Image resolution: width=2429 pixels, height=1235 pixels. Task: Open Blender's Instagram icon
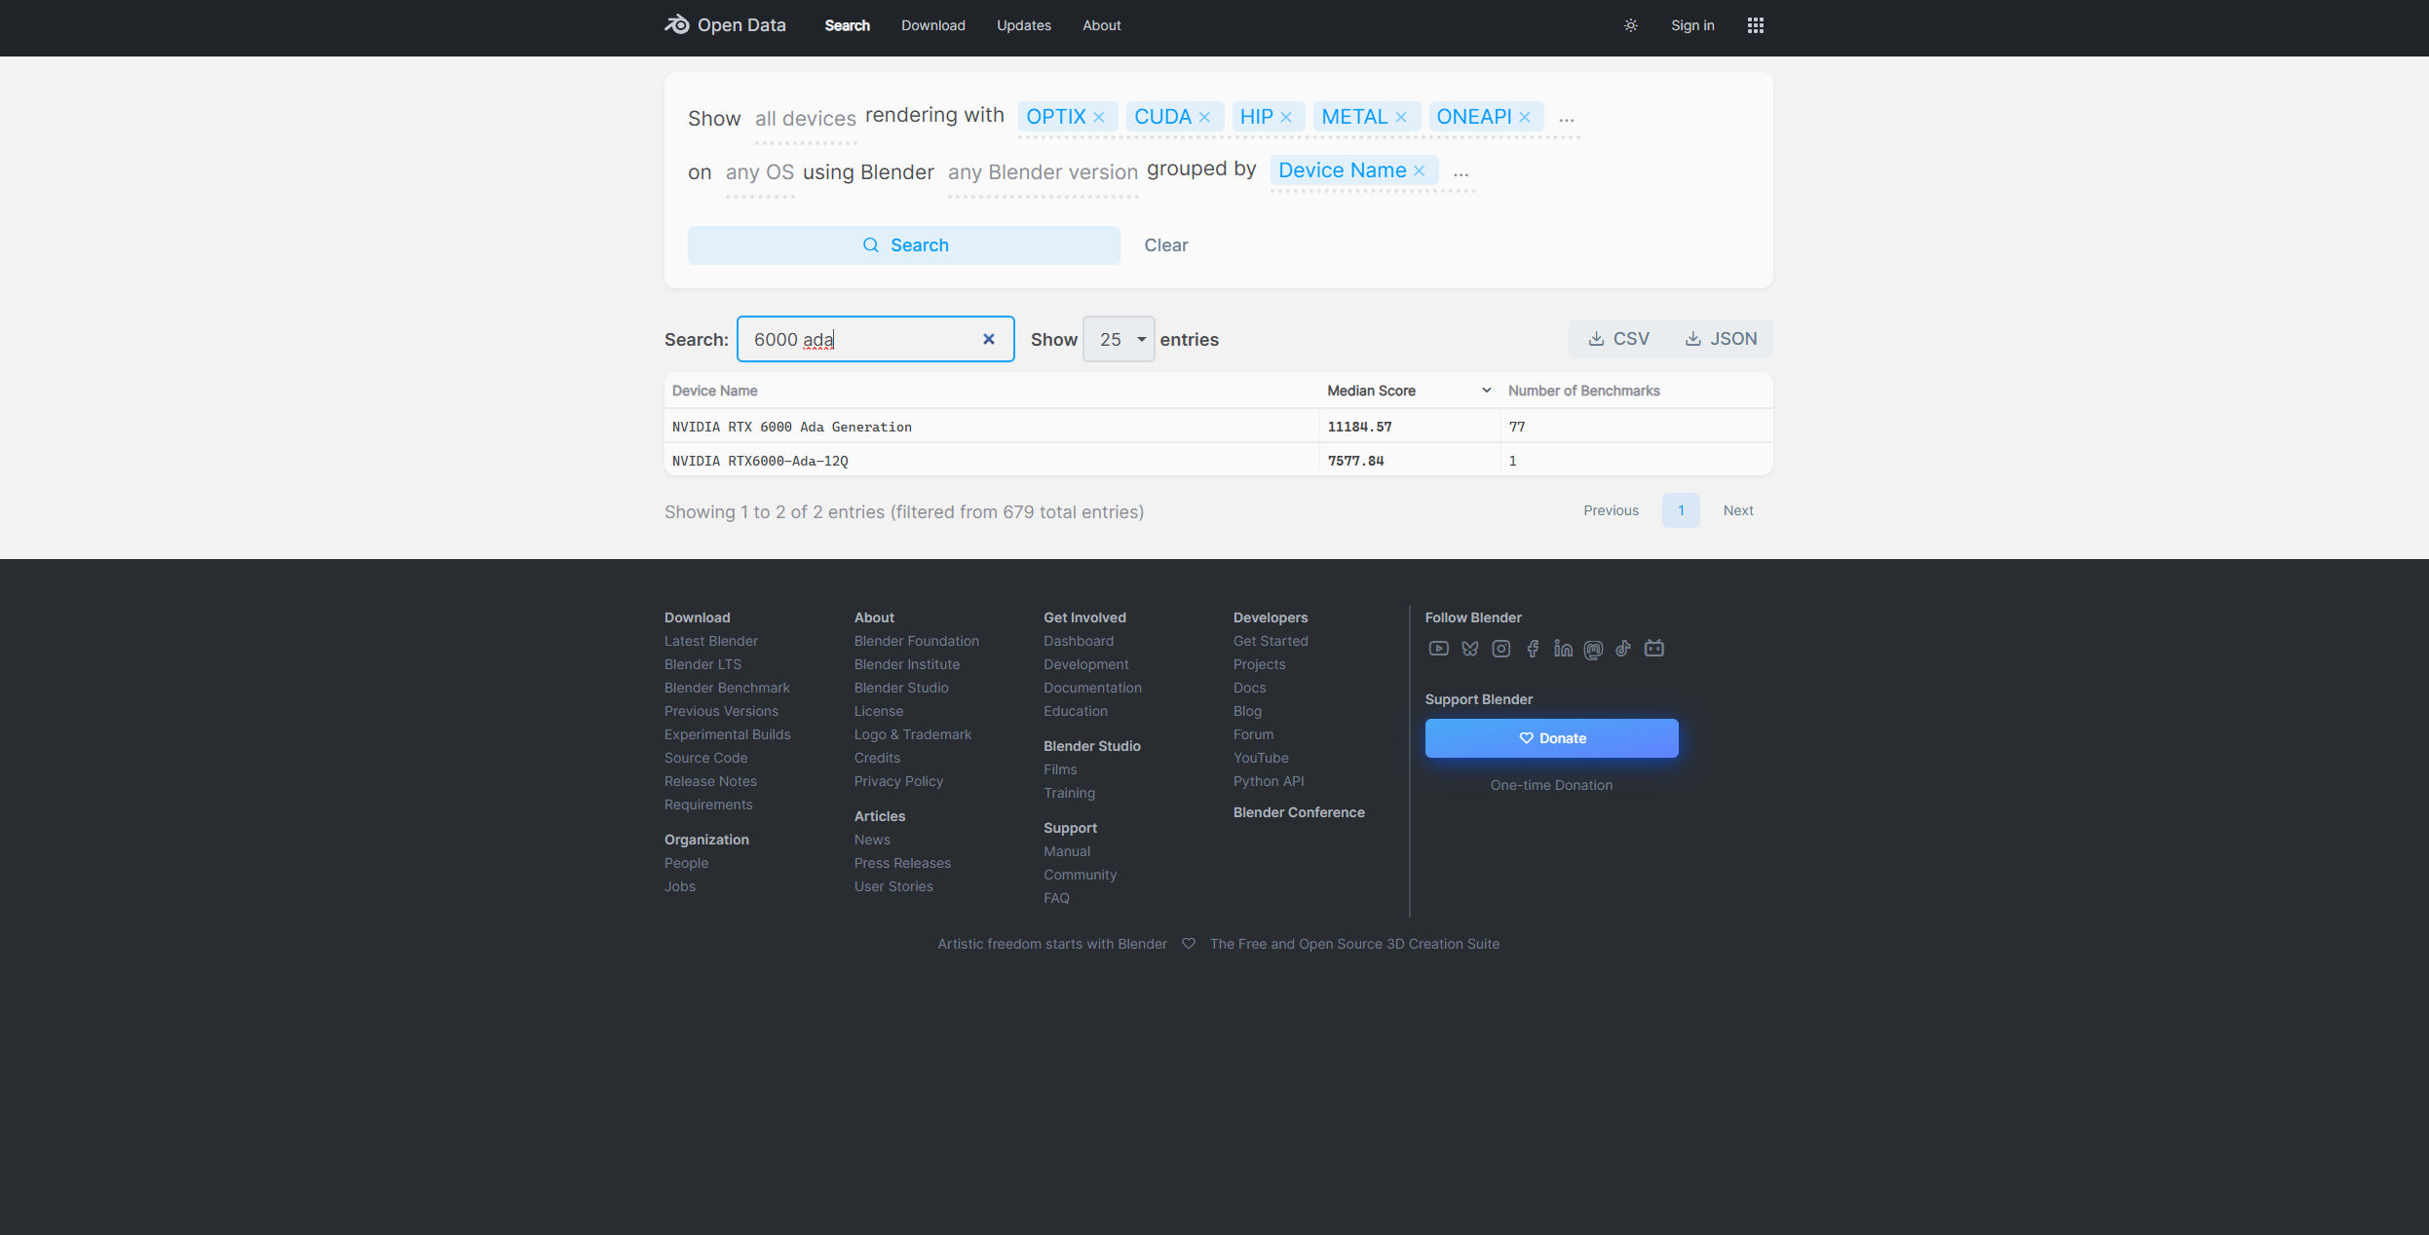click(1501, 649)
